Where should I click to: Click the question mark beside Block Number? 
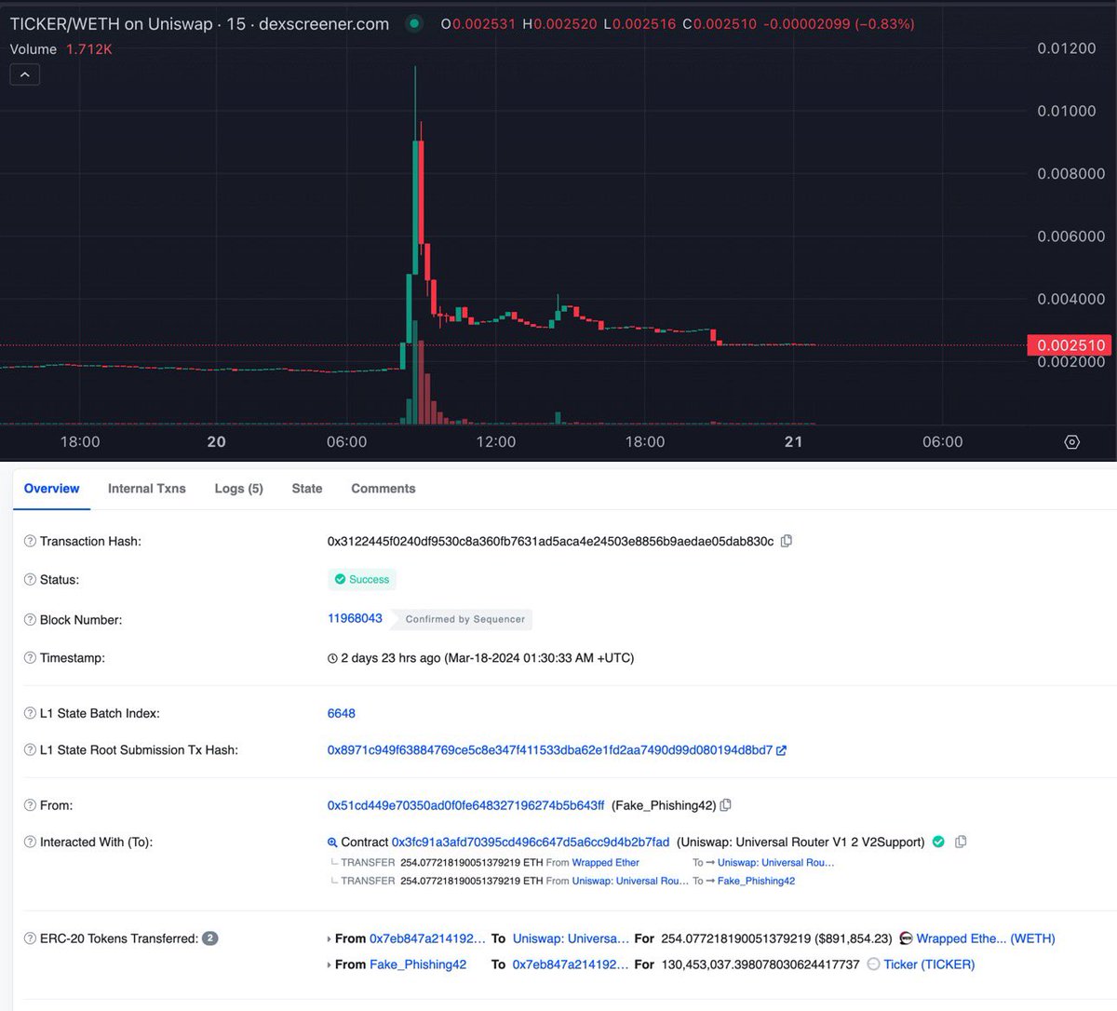(x=29, y=619)
